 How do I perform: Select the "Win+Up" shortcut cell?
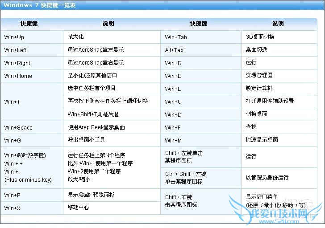[32, 37]
